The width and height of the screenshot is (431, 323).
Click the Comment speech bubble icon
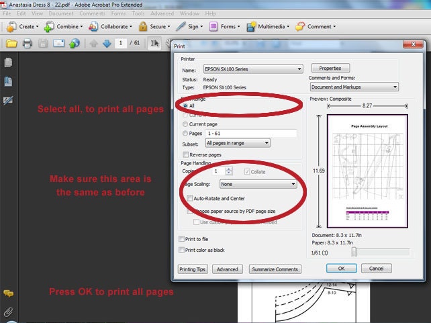tap(300, 27)
